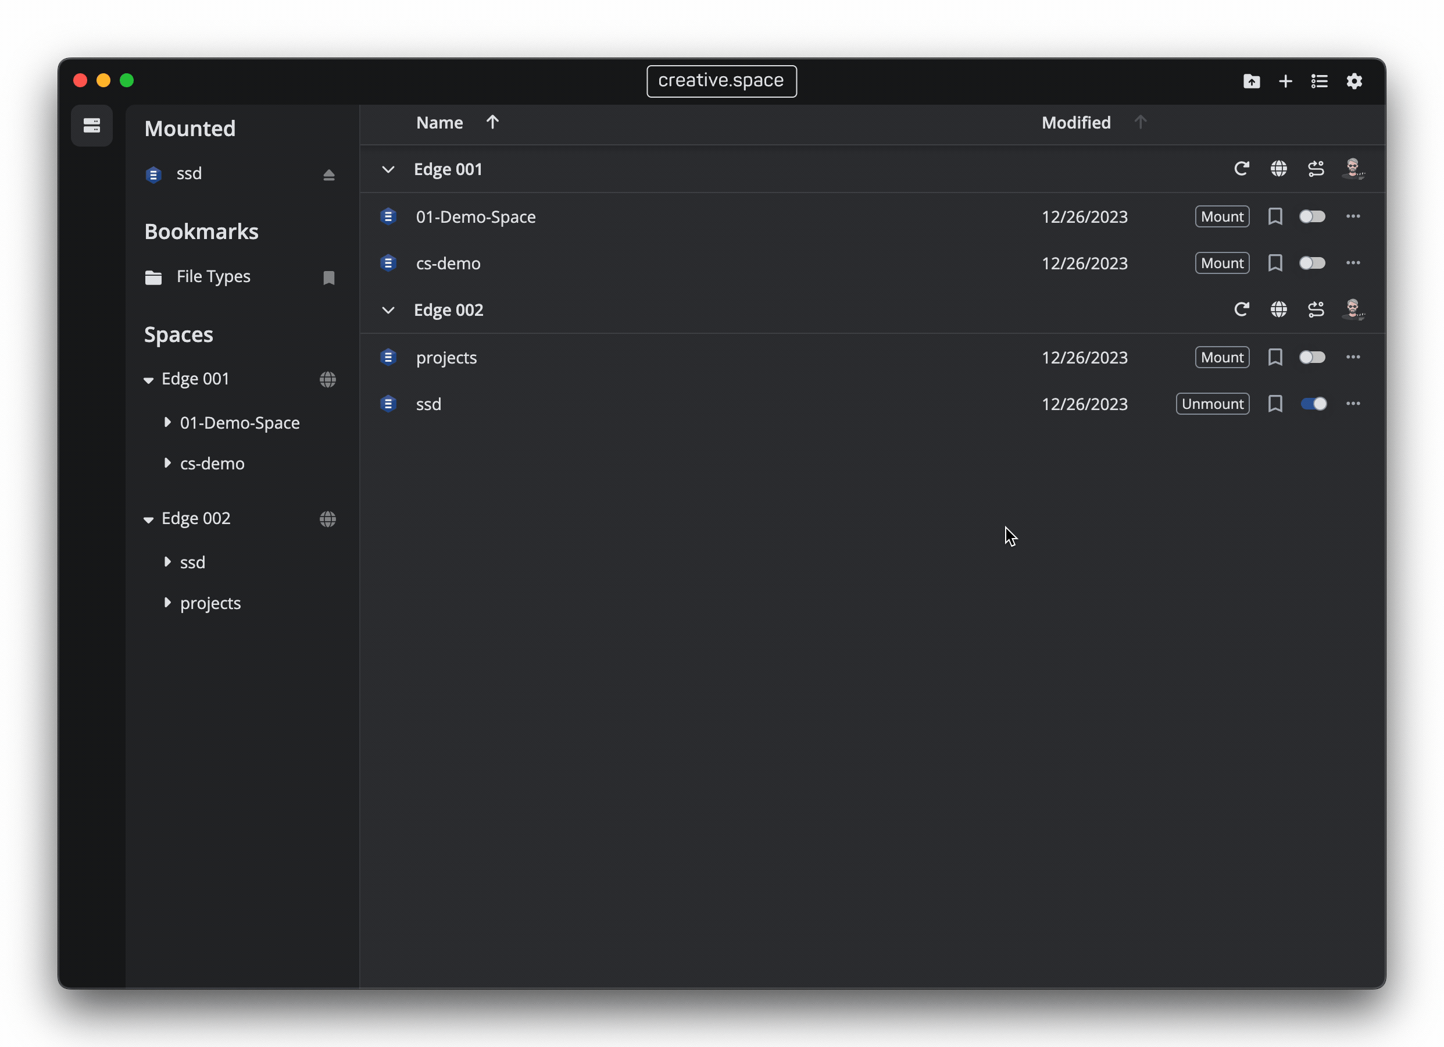The width and height of the screenshot is (1444, 1047).
Task: Open the user avatar on Edge 001 row
Action: [1352, 169]
